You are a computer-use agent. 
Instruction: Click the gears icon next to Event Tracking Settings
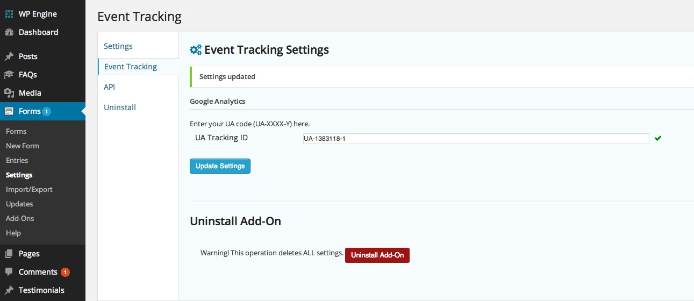(x=196, y=50)
